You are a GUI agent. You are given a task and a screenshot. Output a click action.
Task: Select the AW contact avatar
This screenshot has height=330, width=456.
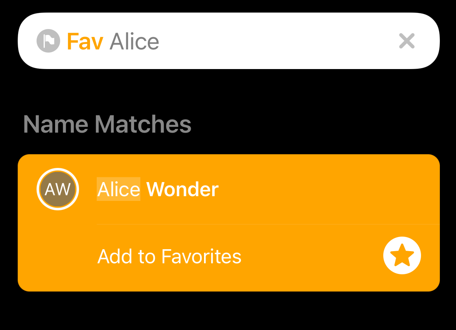pos(58,189)
